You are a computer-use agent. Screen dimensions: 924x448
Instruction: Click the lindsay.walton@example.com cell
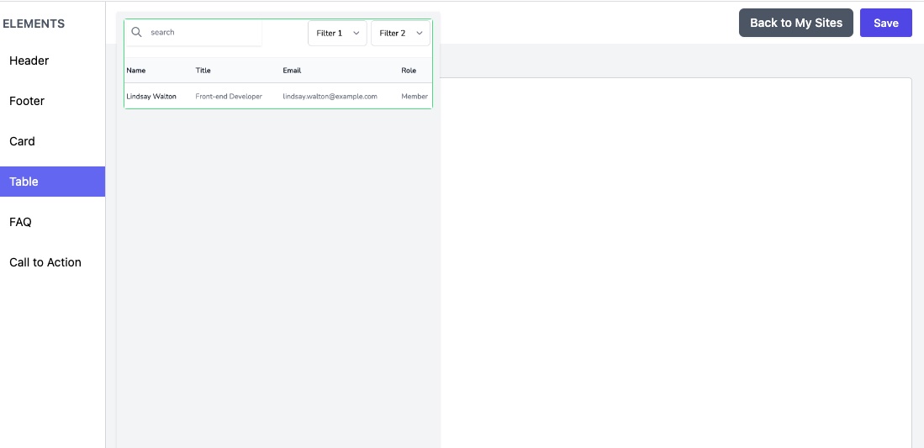tap(330, 96)
